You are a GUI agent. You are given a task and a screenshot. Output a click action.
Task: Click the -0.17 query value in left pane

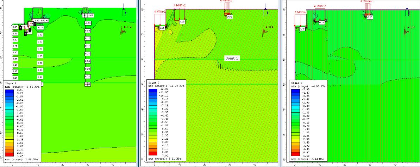coord(40,27)
